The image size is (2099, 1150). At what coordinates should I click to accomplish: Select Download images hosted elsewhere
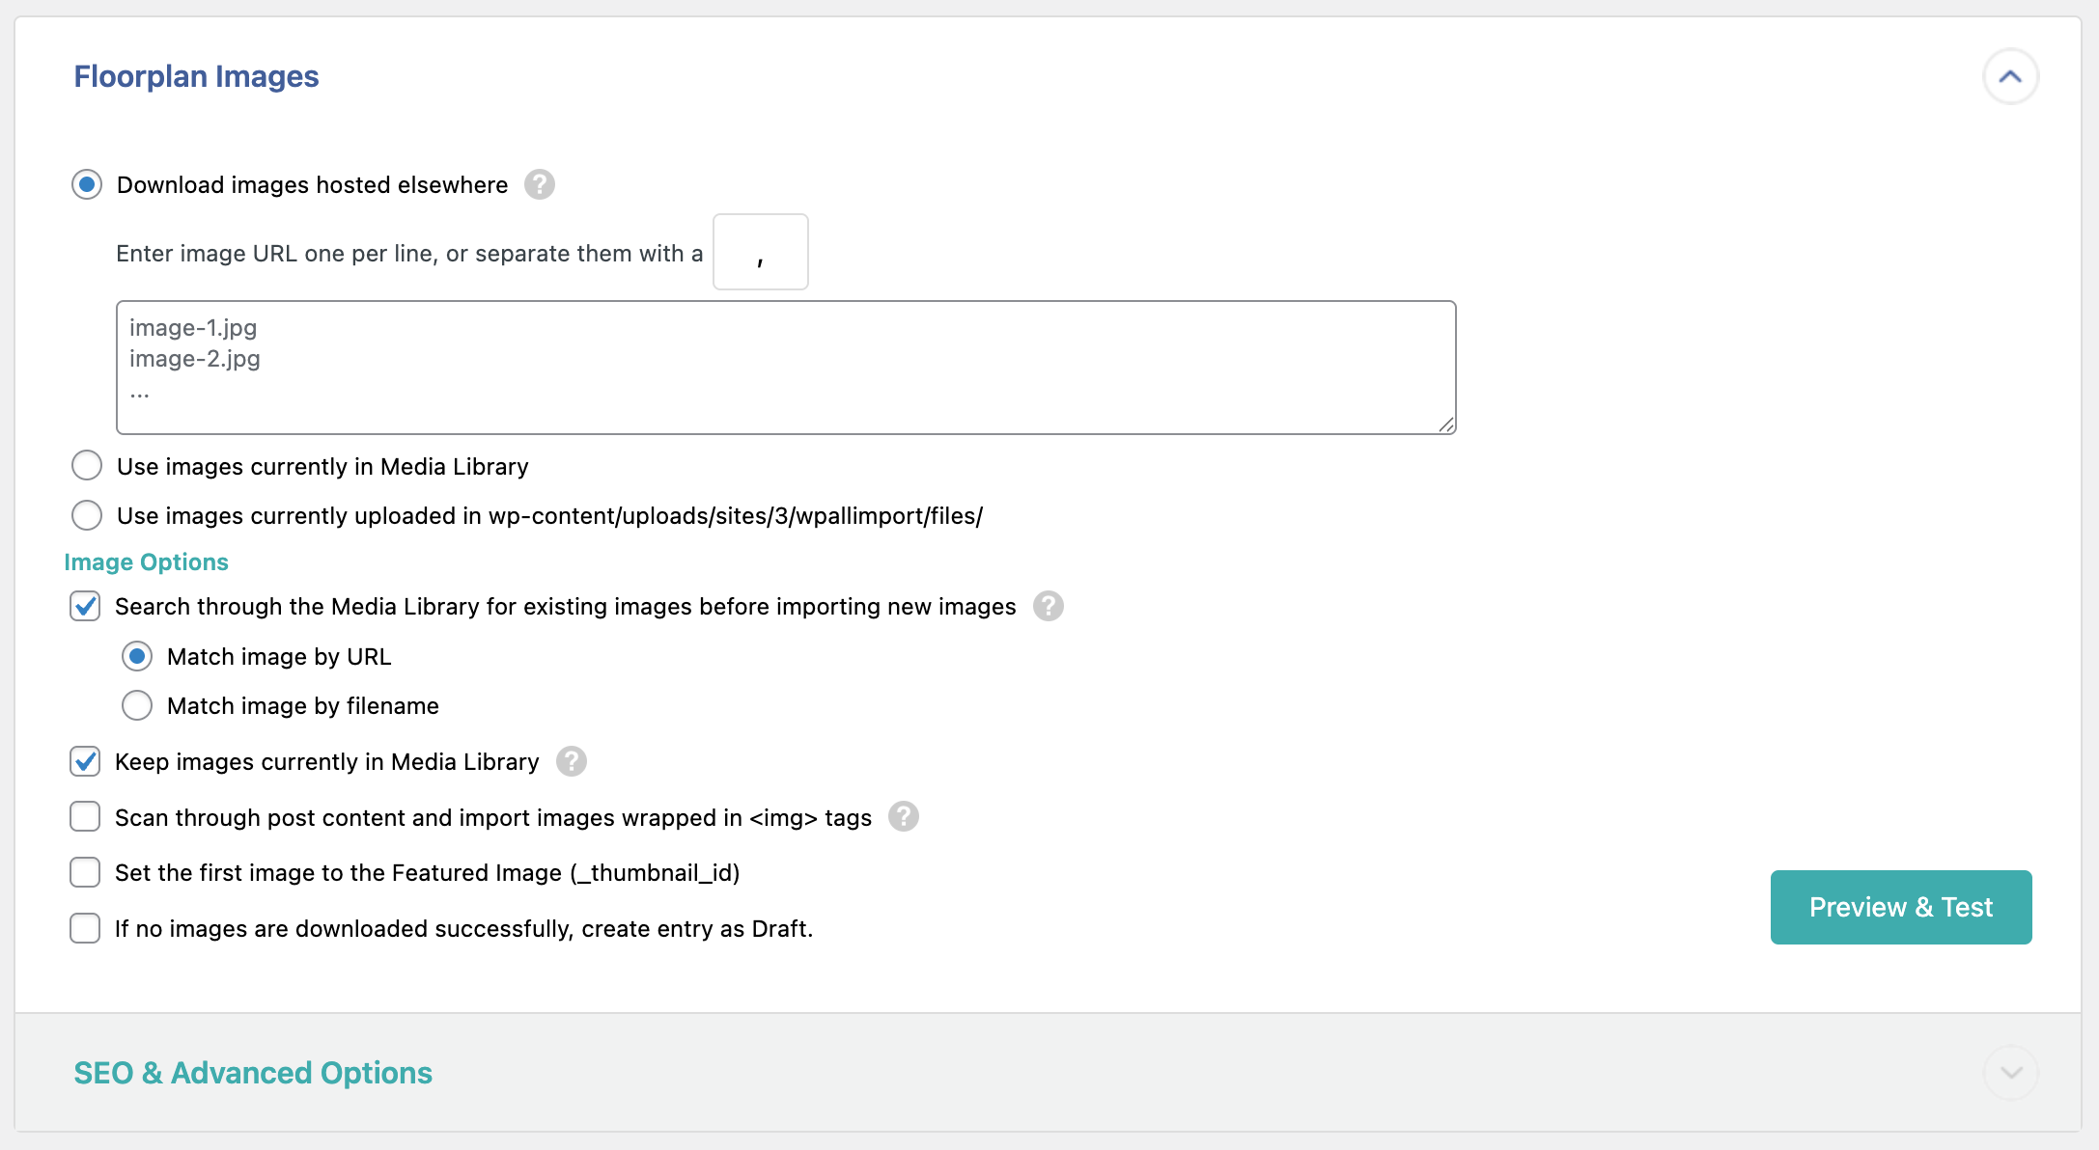pyautogui.click(x=87, y=184)
